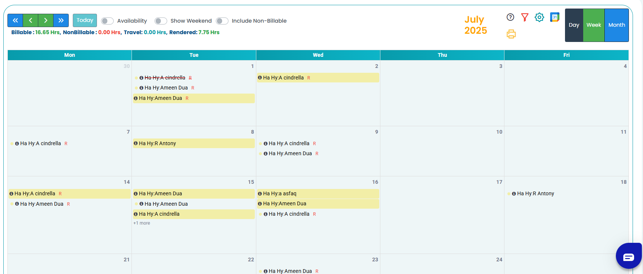Viewport: 643px width, 274px height.
Task: Go to next month with single-right arrow
Action: click(46, 20)
